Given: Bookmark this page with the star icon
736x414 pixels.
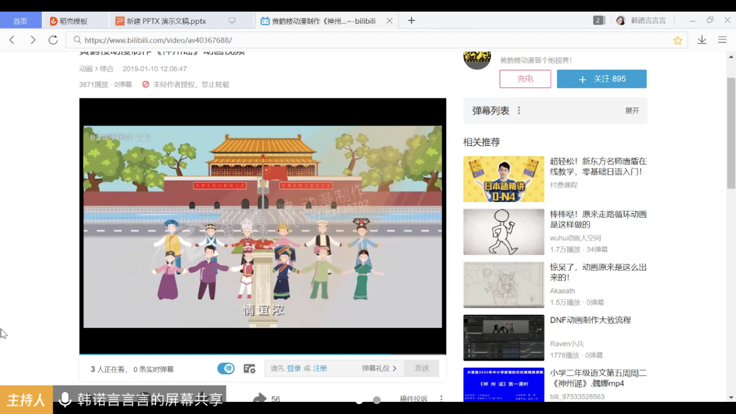Looking at the screenshot, I should pyautogui.click(x=677, y=40).
